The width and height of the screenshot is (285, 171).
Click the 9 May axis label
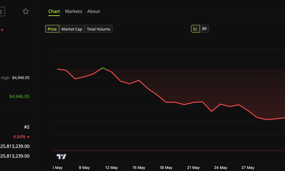[84, 168]
